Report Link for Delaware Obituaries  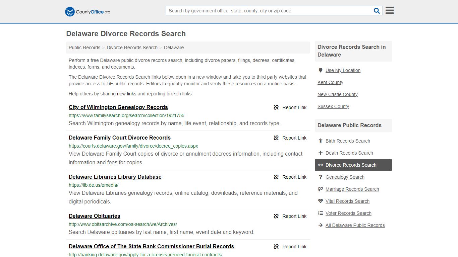290,216
